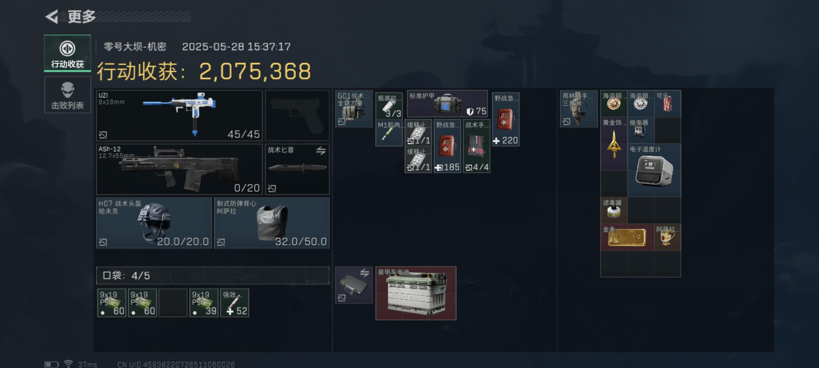Select the UZI submachine gun slot
819x368 pixels.
(179, 116)
